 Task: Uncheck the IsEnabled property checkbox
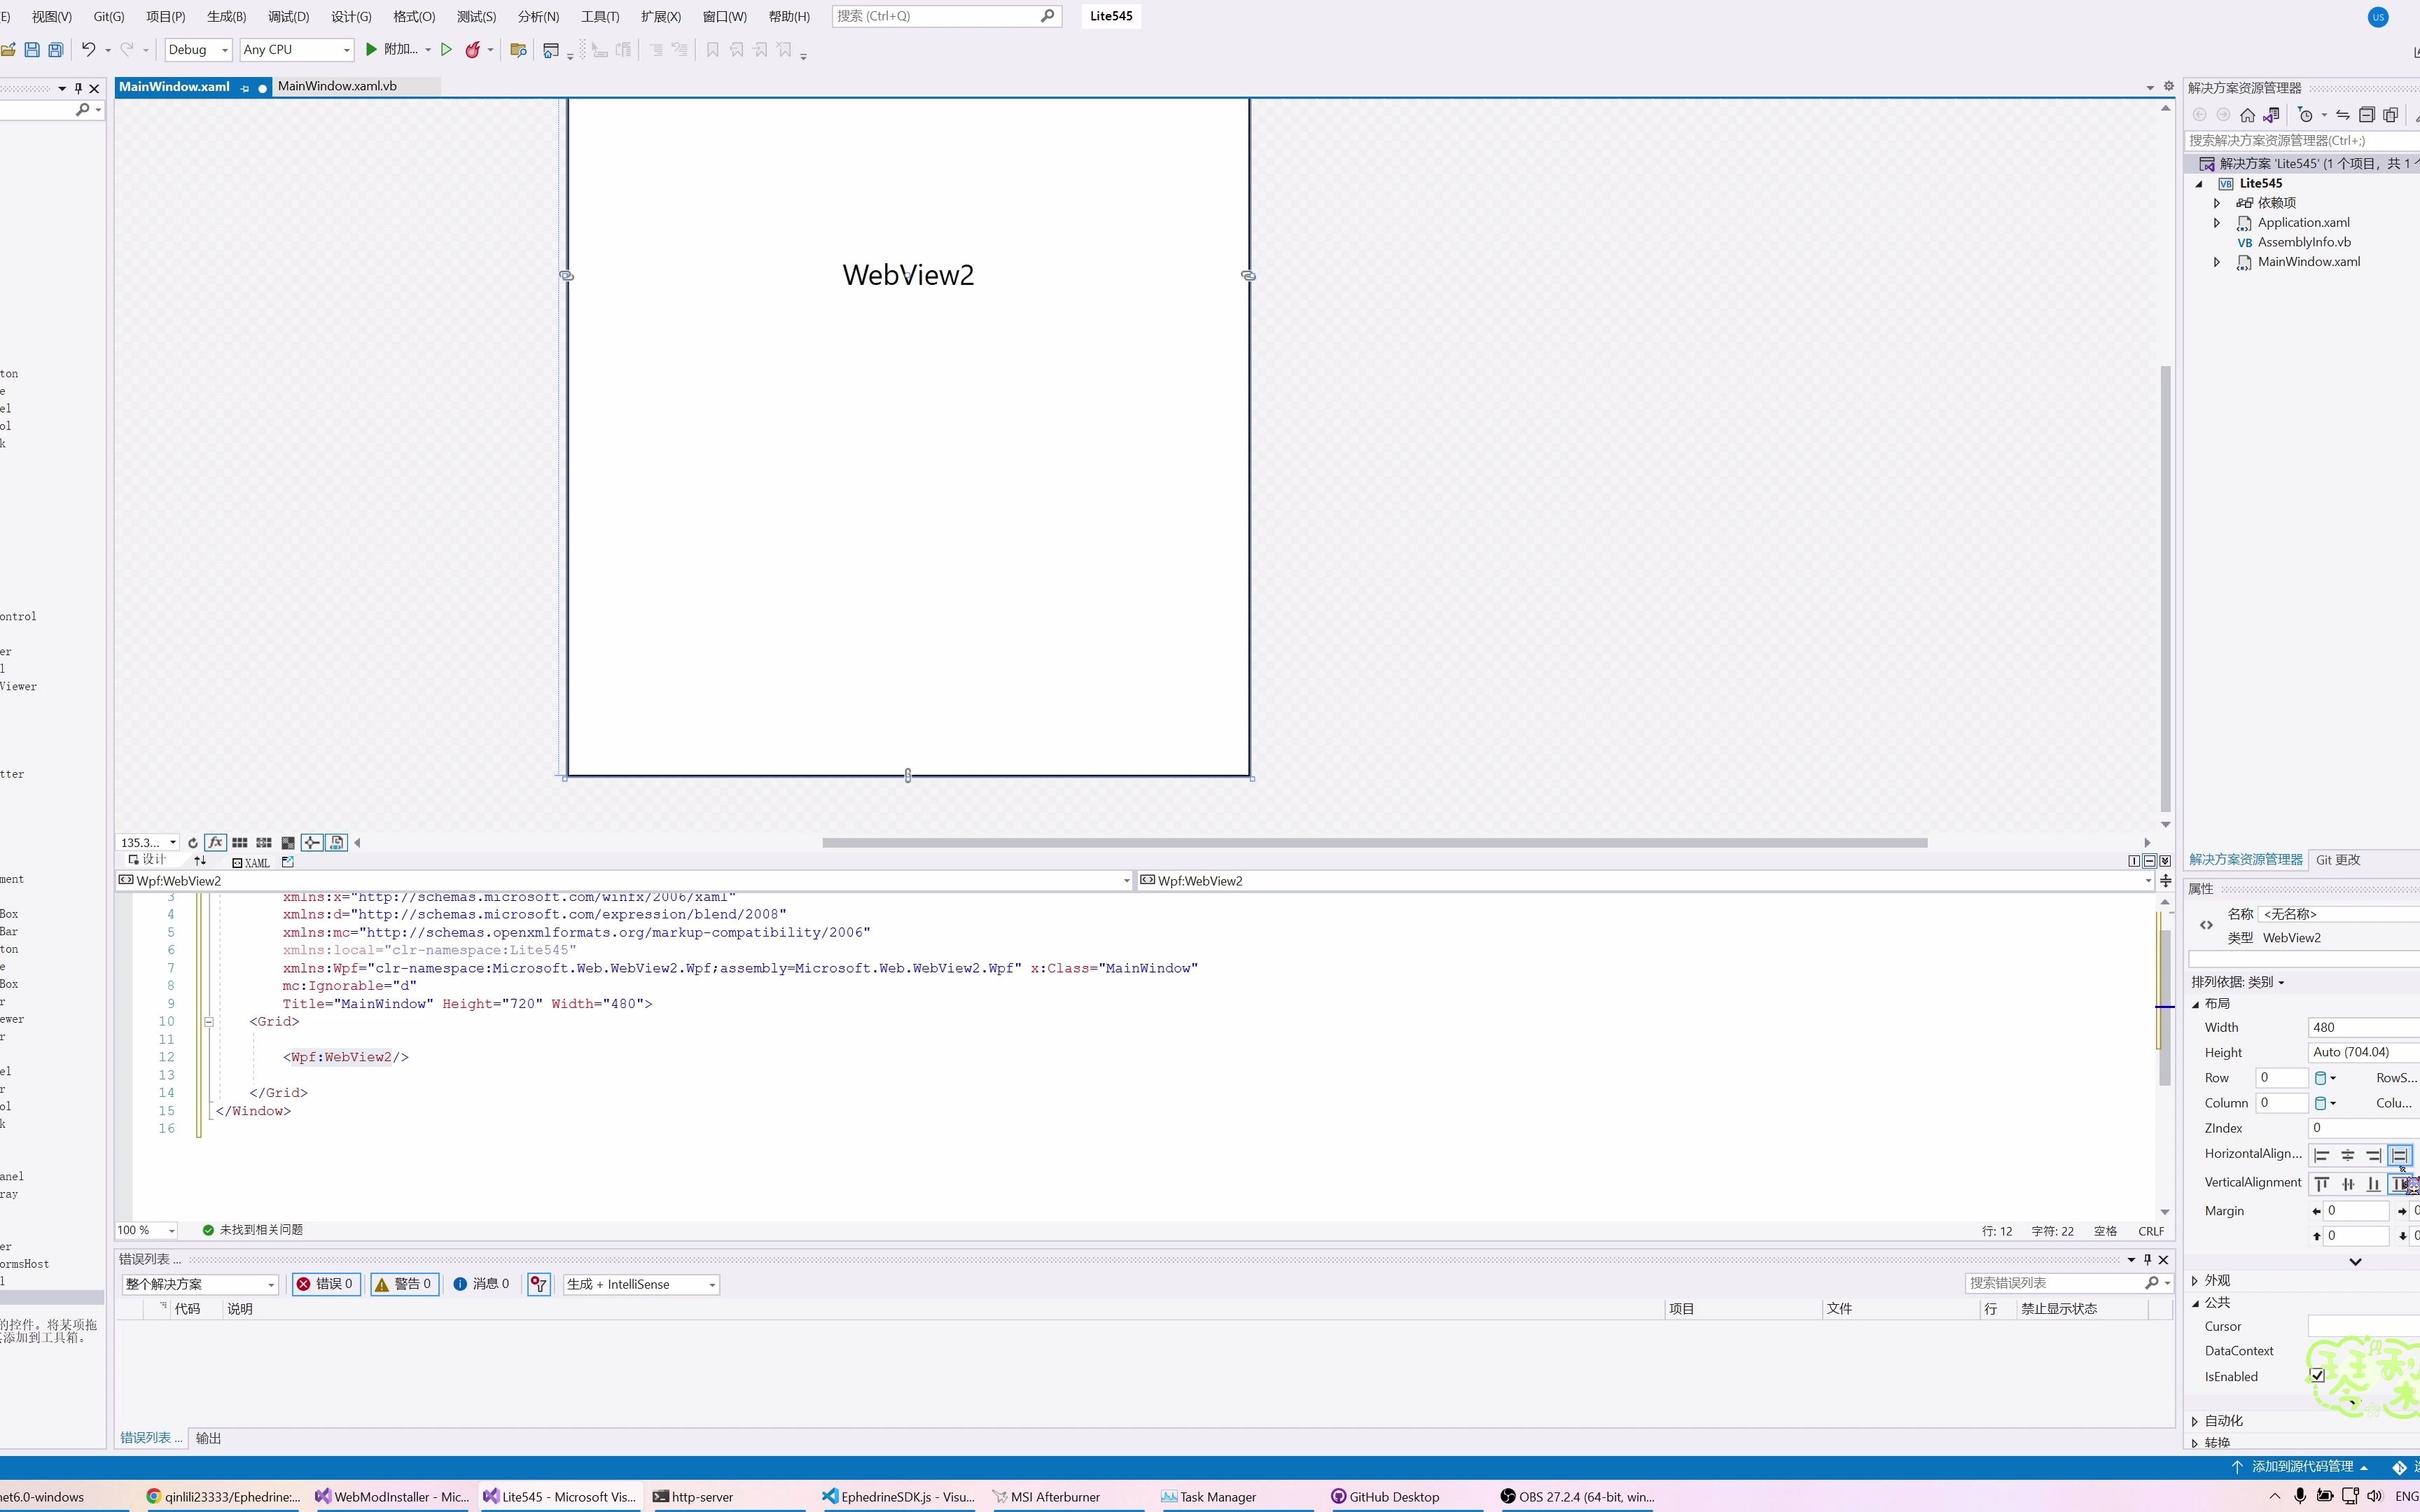[x=2317, y=1376]
